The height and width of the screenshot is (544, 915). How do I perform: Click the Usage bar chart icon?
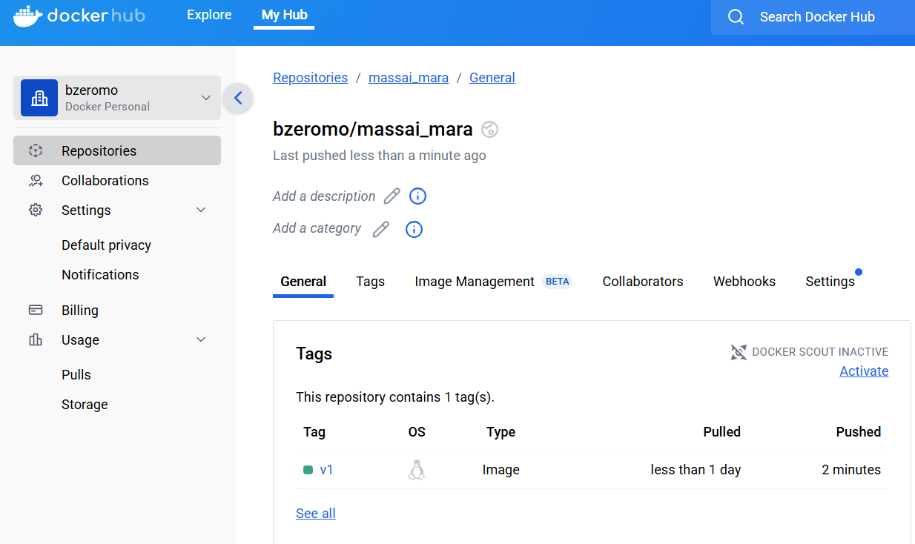pos(36,339)
